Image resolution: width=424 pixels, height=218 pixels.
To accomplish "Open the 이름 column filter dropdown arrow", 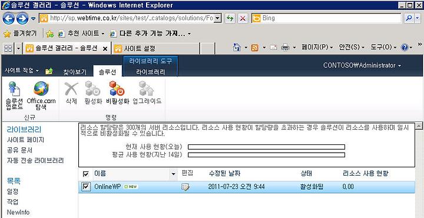I will (x=174, y=174).
